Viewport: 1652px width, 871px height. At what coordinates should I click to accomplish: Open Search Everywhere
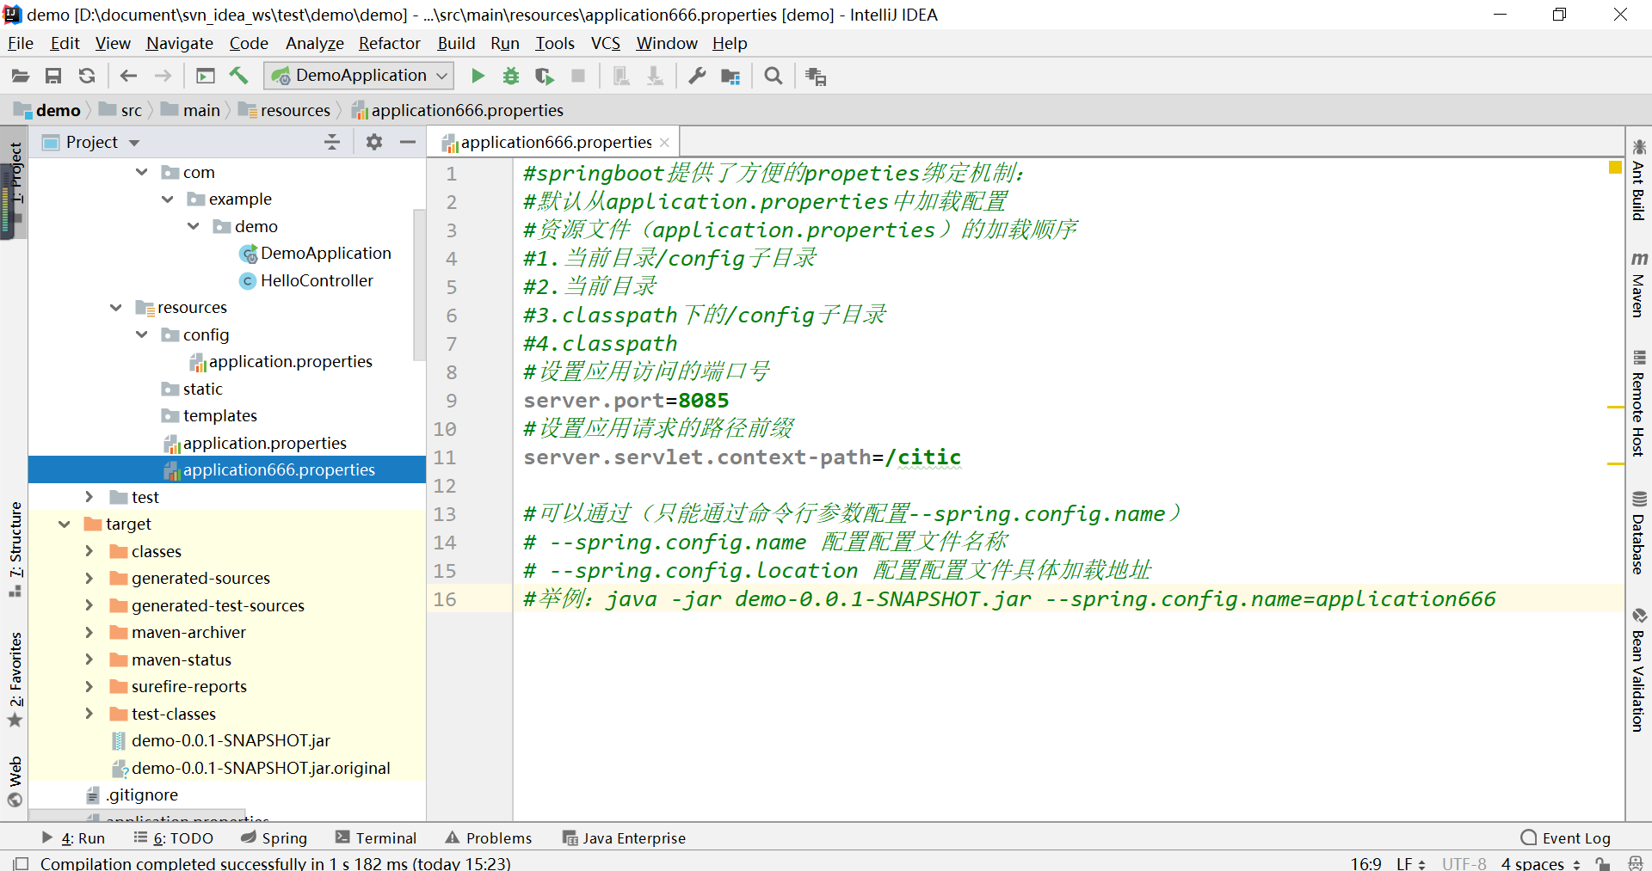coord(772,76)
